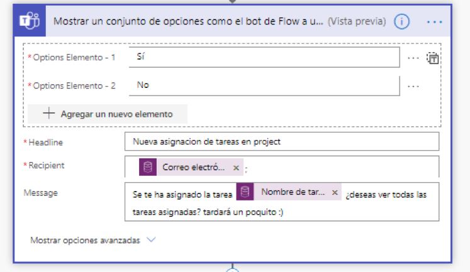This screenshot has height=272, width=470.
Task: Open ellipsis menu for Options Elemento 1
Action: [x=413, y=58]
